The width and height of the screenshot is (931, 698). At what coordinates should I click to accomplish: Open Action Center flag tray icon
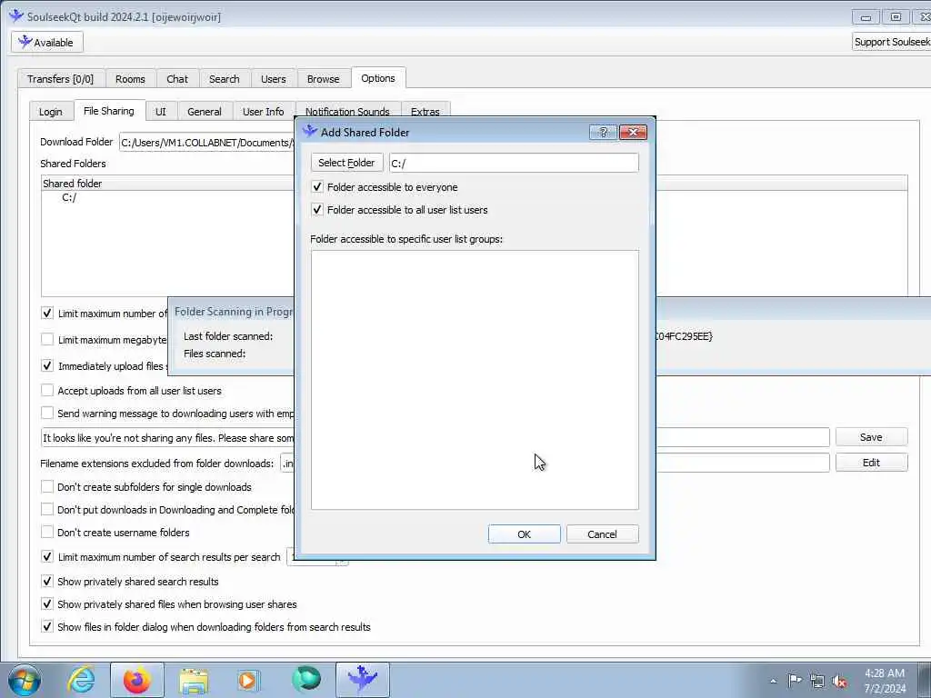point(795,681)
